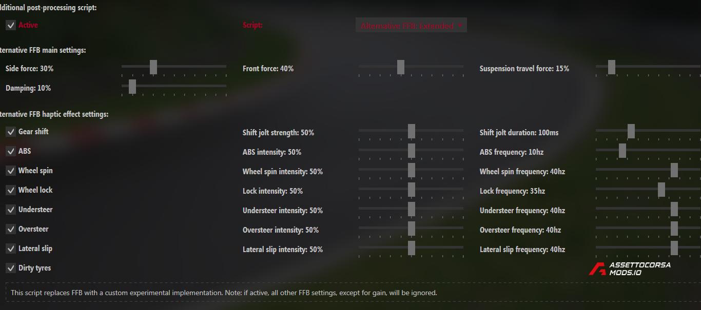Click the Side force slider handle

(153, 67)
